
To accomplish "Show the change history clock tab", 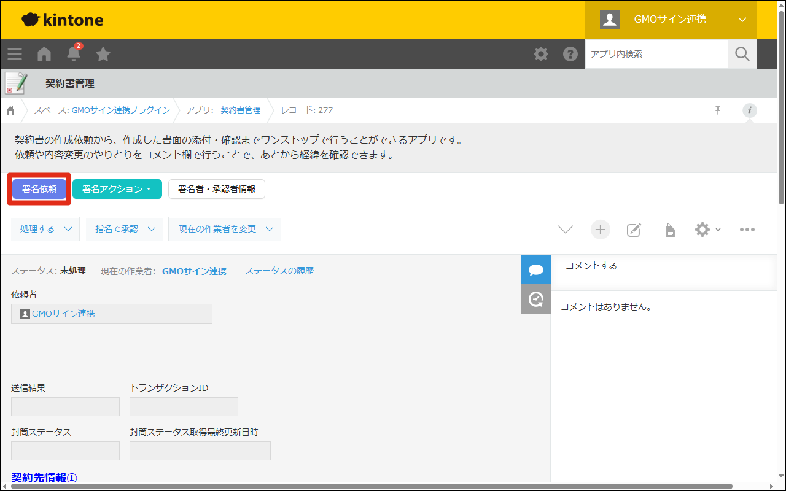I will pyautogui.click(x=536, y=299).
